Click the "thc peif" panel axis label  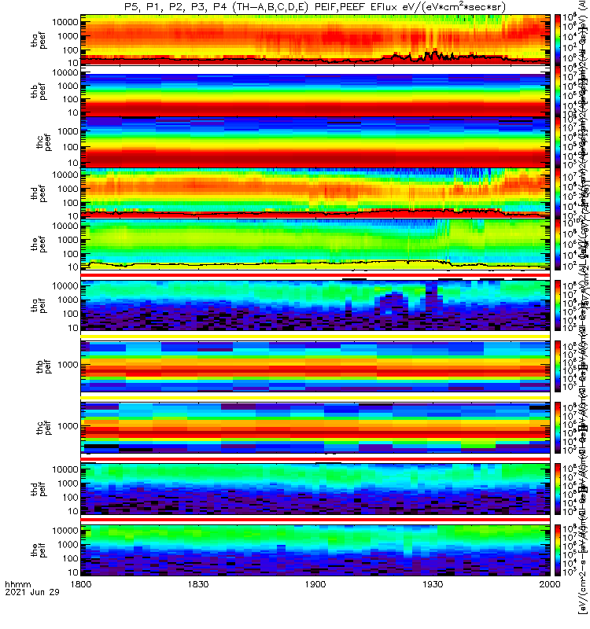point(43,428)
